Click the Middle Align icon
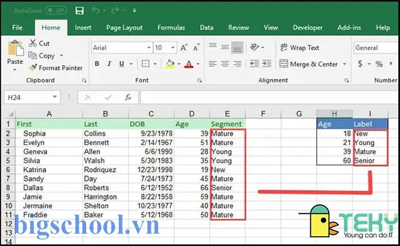 (225, 47)
